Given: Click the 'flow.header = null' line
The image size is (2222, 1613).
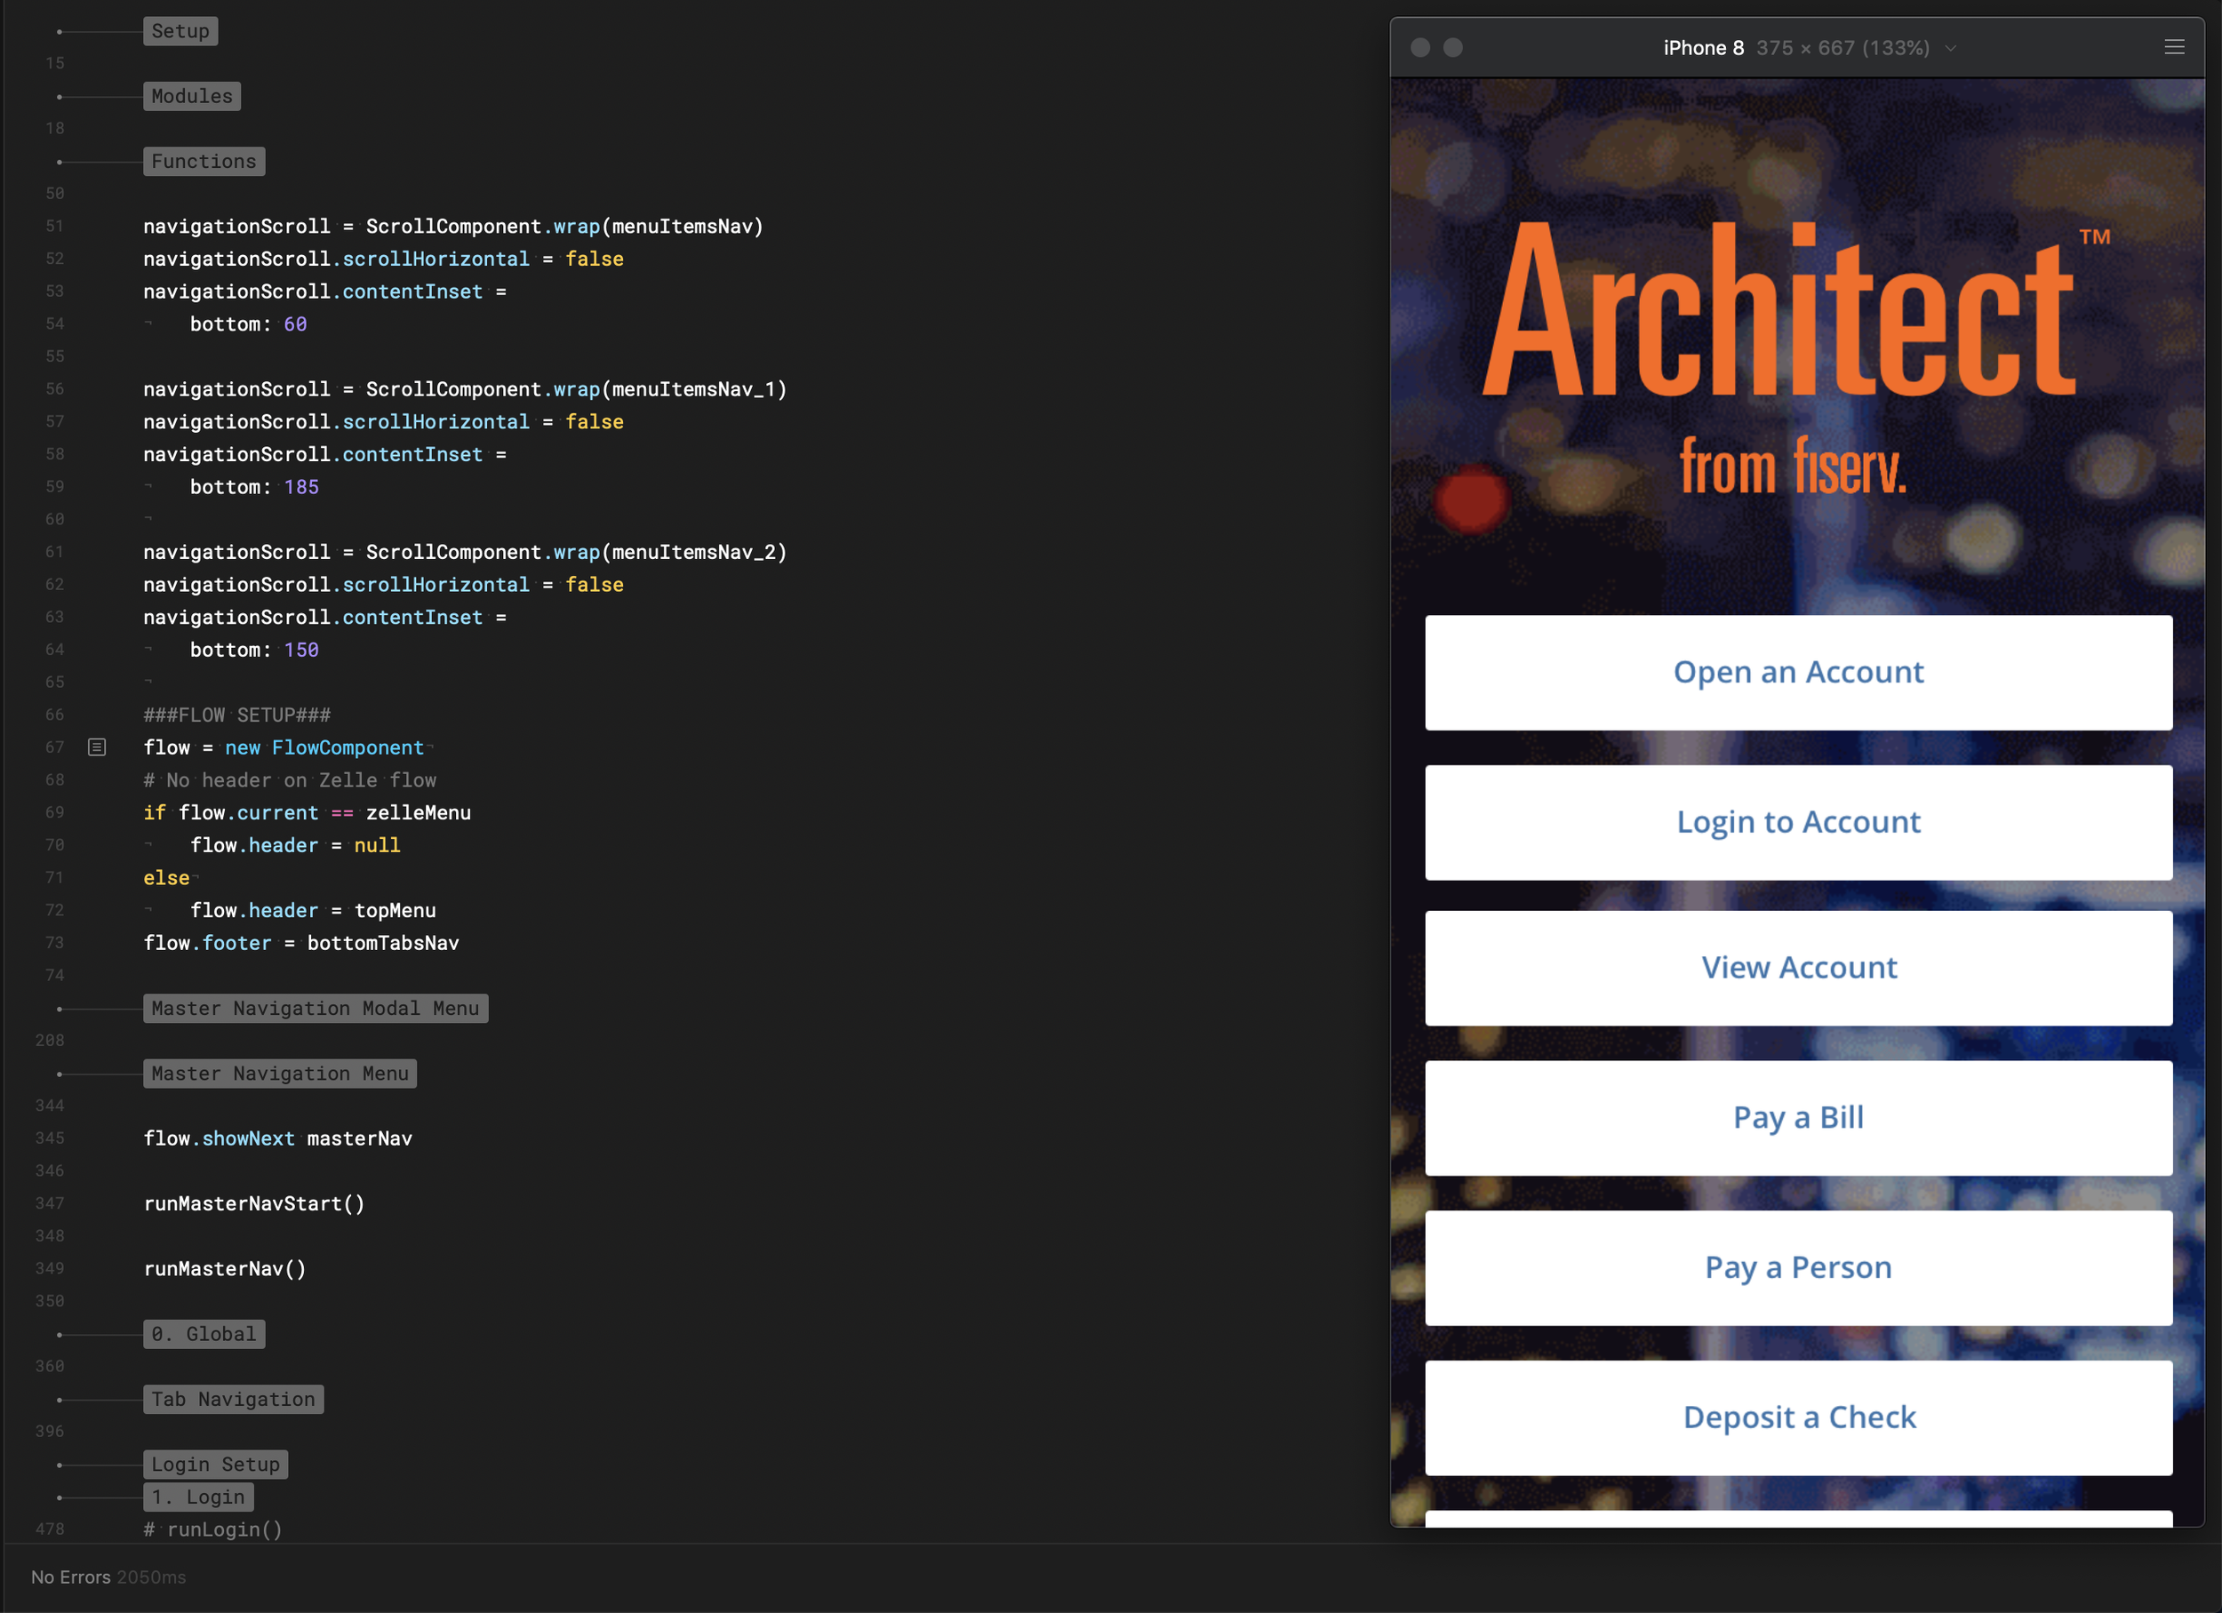Looking at the screenshot, I should coord(295,845).
